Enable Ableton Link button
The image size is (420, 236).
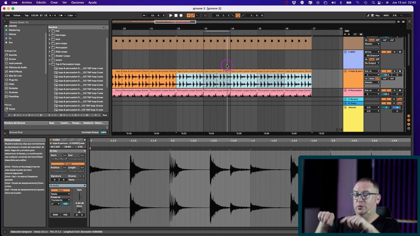pyautogui.click(x=7, y=16)
